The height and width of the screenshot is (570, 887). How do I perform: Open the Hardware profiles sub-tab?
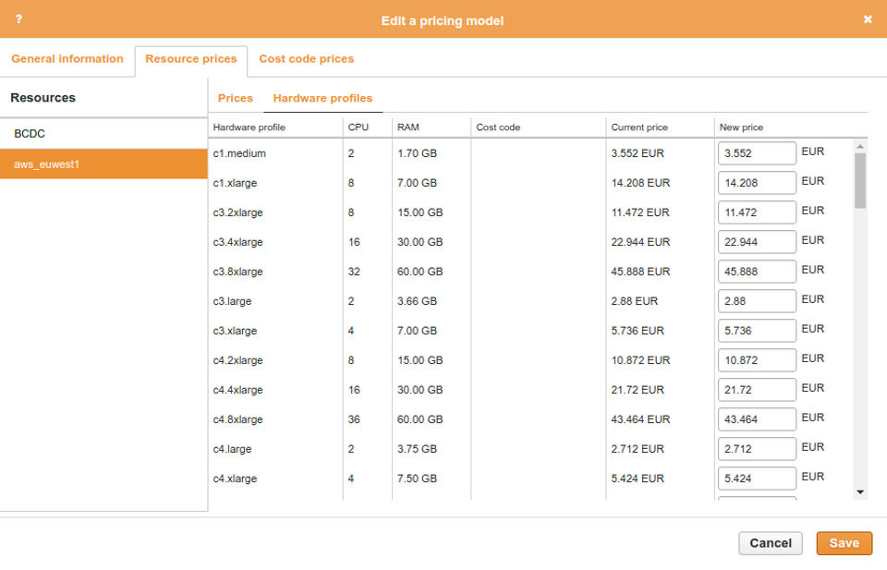[x=322, y=98]
